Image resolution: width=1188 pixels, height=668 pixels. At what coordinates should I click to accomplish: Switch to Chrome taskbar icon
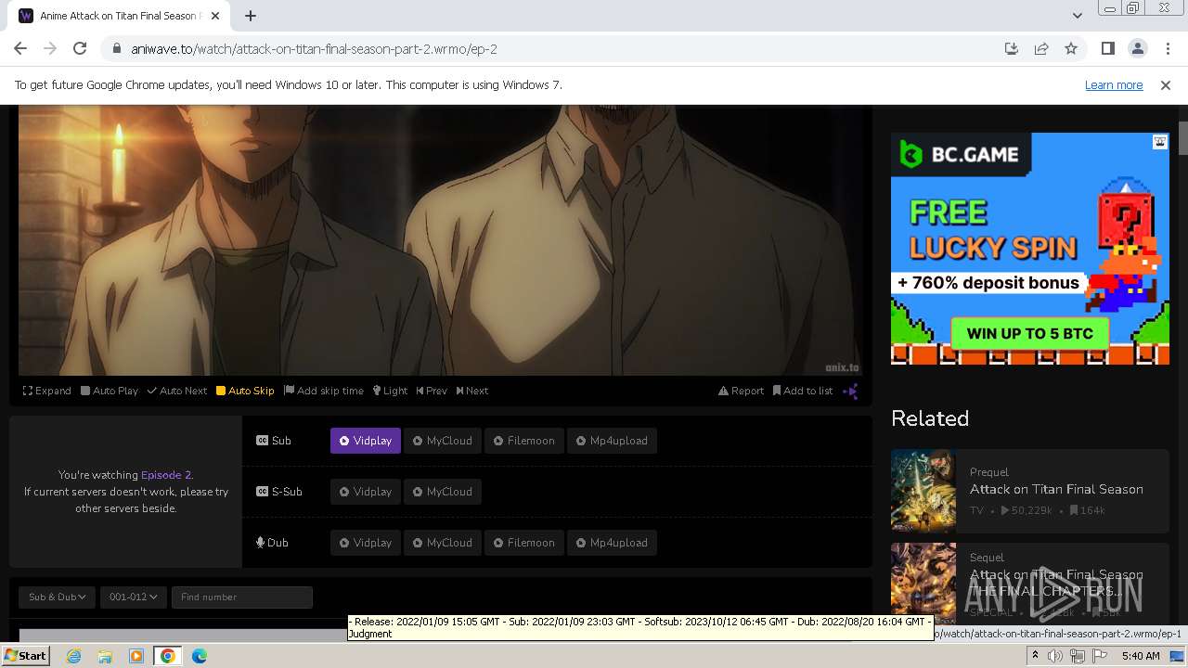(x=168, y=656)
